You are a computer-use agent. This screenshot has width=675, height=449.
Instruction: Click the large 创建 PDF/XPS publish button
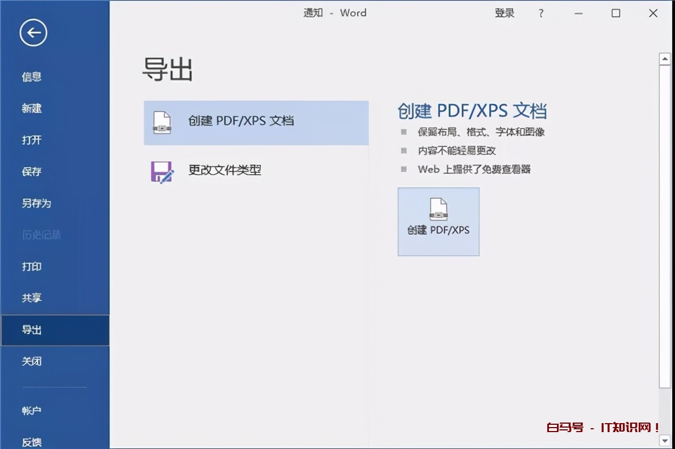[438, 221]
